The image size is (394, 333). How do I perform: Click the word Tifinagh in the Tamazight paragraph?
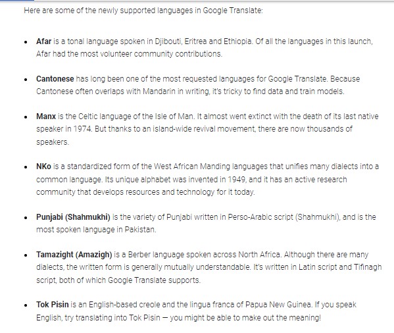point(368,267)
